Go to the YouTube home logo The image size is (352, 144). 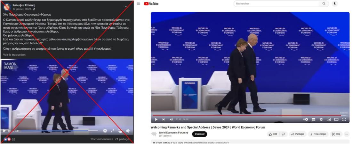point(151,4)
